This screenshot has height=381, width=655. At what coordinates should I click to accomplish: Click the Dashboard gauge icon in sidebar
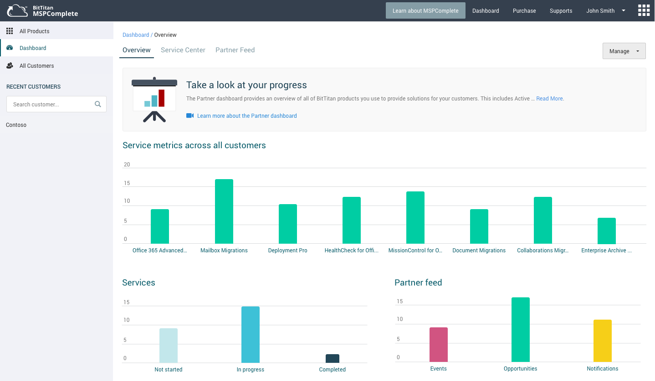coord(10,48)
